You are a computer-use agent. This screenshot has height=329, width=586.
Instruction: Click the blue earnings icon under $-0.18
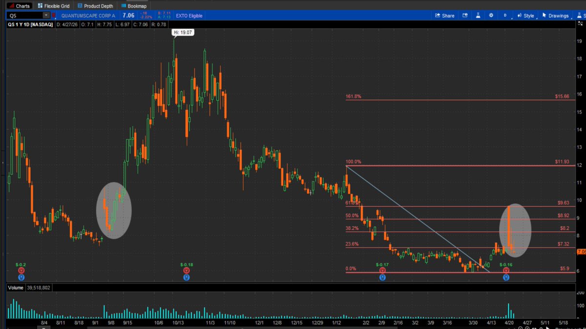[x=186, y=277]
